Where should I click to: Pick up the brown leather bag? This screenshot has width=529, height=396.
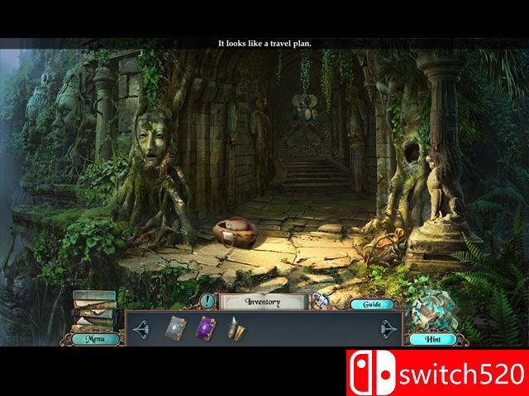tap(234, 232)
